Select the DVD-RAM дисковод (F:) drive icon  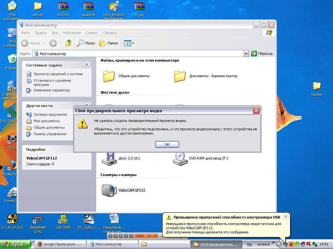pos(180,159)
